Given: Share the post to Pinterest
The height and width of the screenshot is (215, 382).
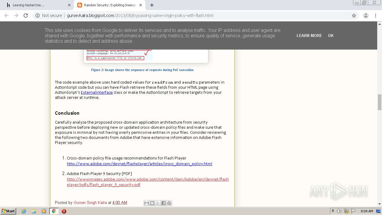Looking at the screenshot, I should pyautogui.click(x=169, y=203).
